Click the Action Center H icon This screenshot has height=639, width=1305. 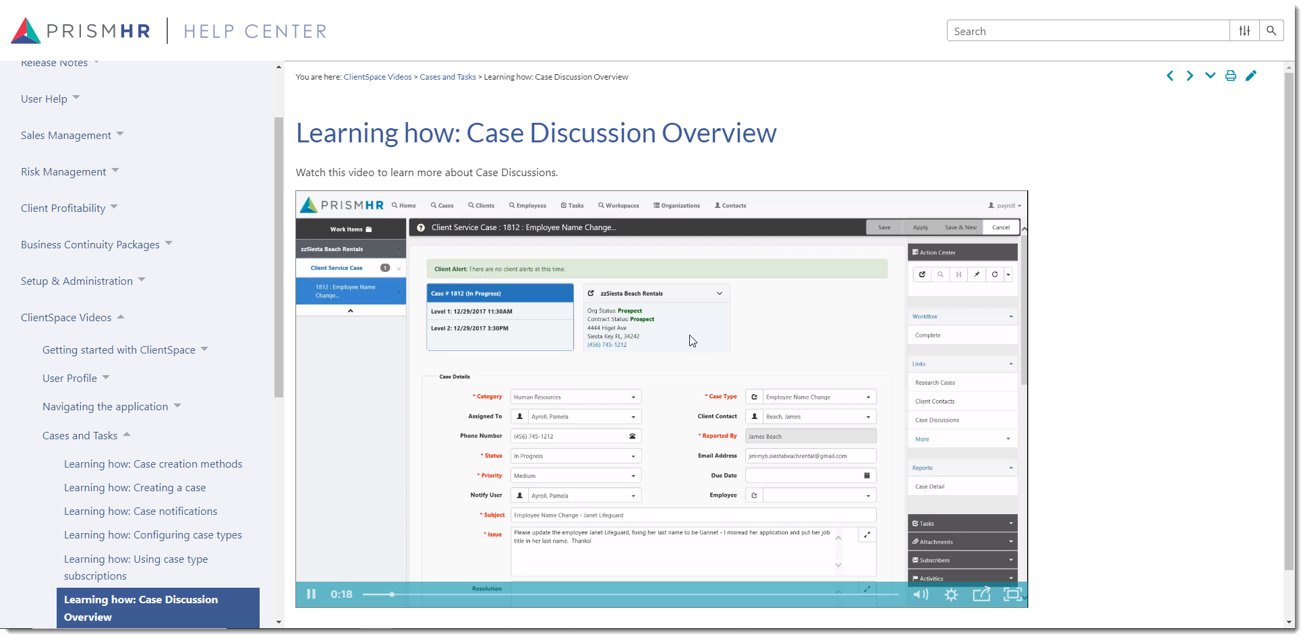click(958, 275)
